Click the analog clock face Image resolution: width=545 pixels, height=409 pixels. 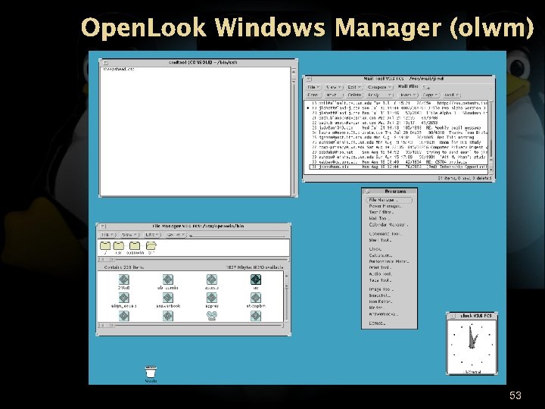[x=472, y=346]
